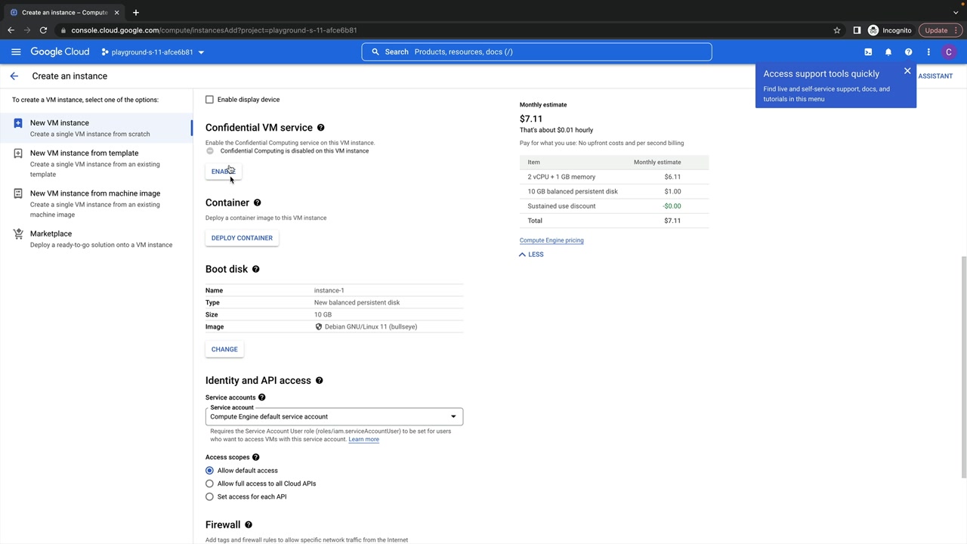Click the New VM instance from template icon

point(18,153)
